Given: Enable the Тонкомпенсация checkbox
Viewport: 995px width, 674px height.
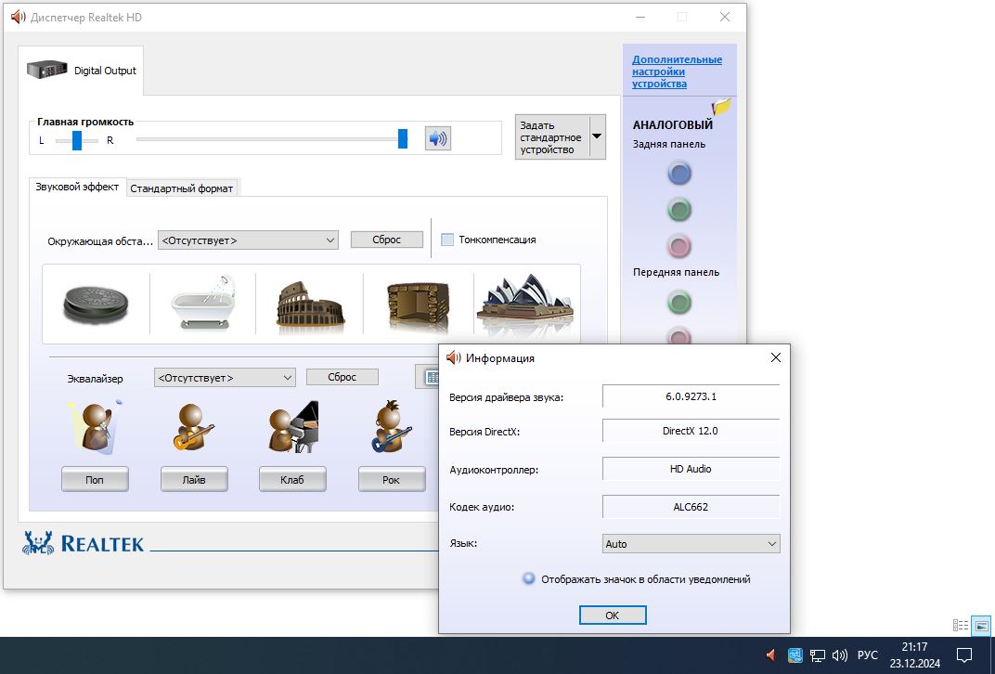Looking at the screenshot, I should coord(447,240).
